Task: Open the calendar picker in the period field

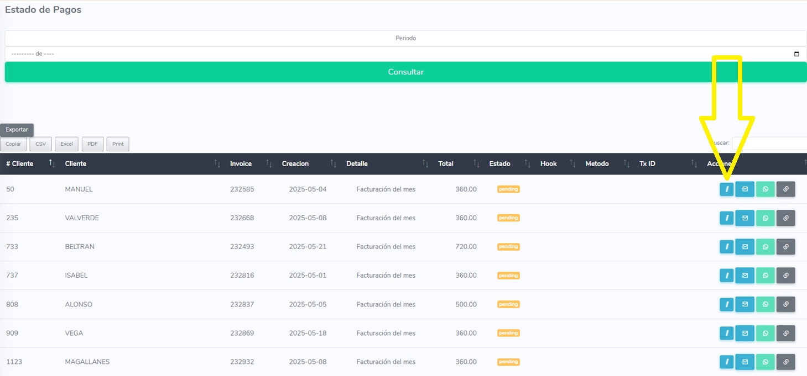Action: coord(796,54)
